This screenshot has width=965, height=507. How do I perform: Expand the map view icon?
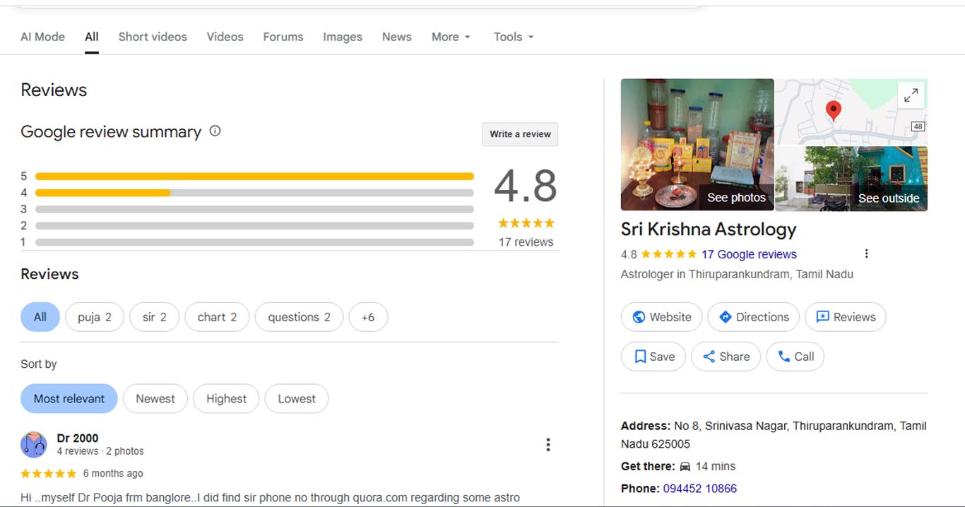(911, 94)
